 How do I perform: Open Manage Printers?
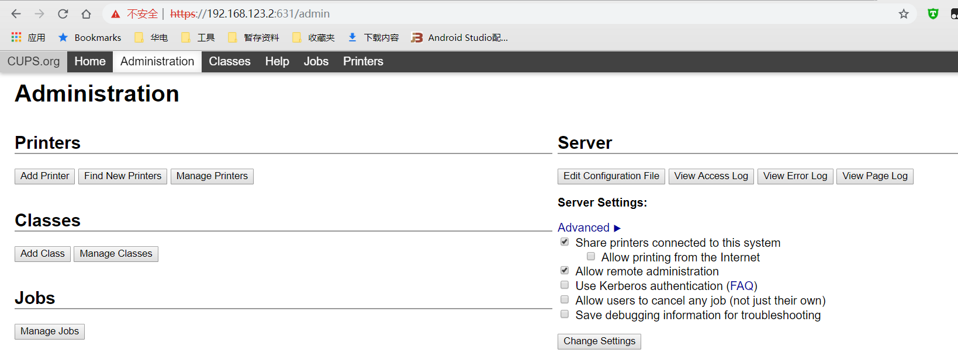[212, 176]
